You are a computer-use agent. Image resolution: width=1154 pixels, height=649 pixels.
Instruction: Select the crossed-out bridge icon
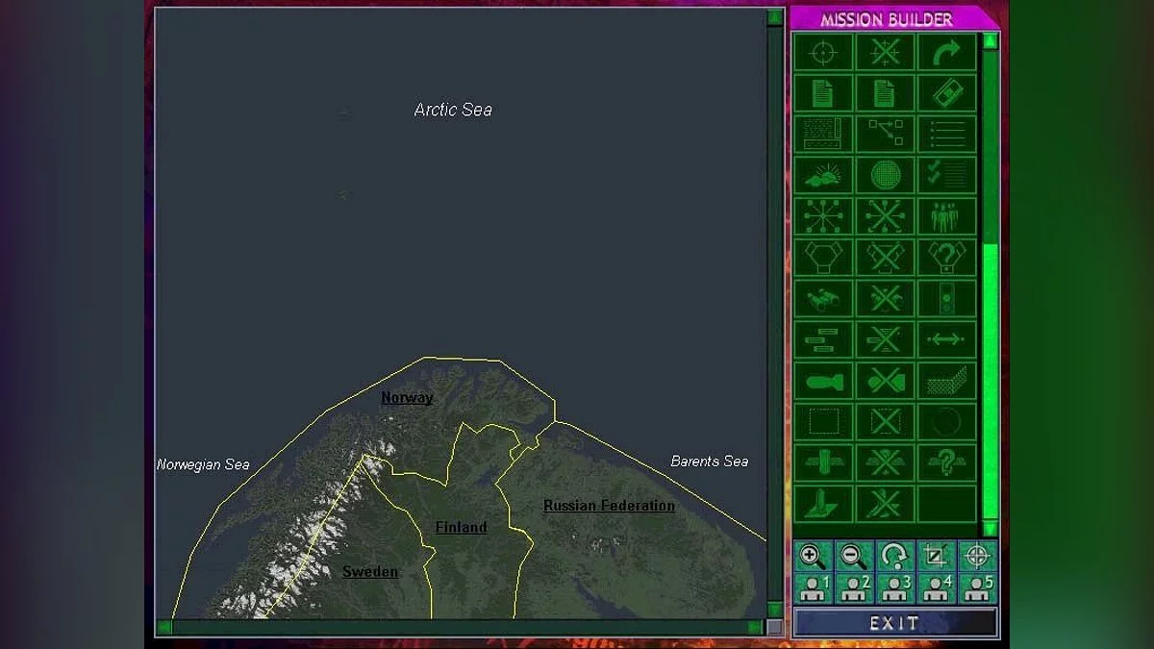(x=885, y=462)
